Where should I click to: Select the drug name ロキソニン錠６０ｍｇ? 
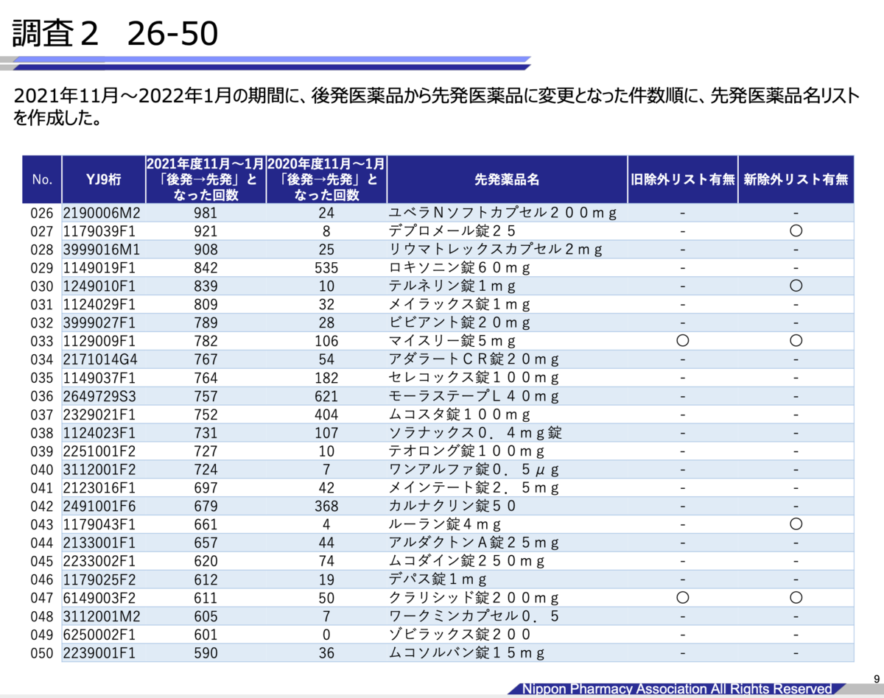coord(460,268)
